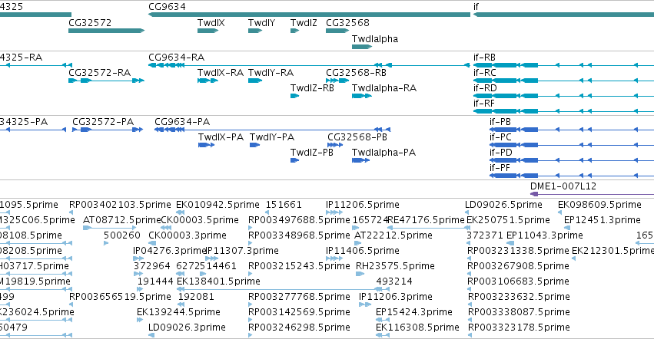Screen dimensions: 654x339
Task: Click EST RP003231338.5prime
Action: click(519, 251)
